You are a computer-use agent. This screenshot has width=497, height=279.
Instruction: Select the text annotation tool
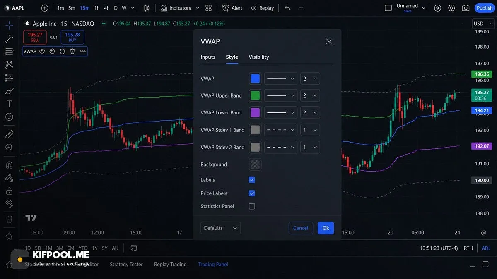[x=9, y=104]
